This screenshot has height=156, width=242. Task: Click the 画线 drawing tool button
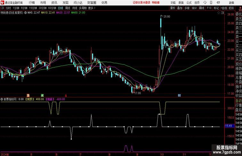coord(202,8)
